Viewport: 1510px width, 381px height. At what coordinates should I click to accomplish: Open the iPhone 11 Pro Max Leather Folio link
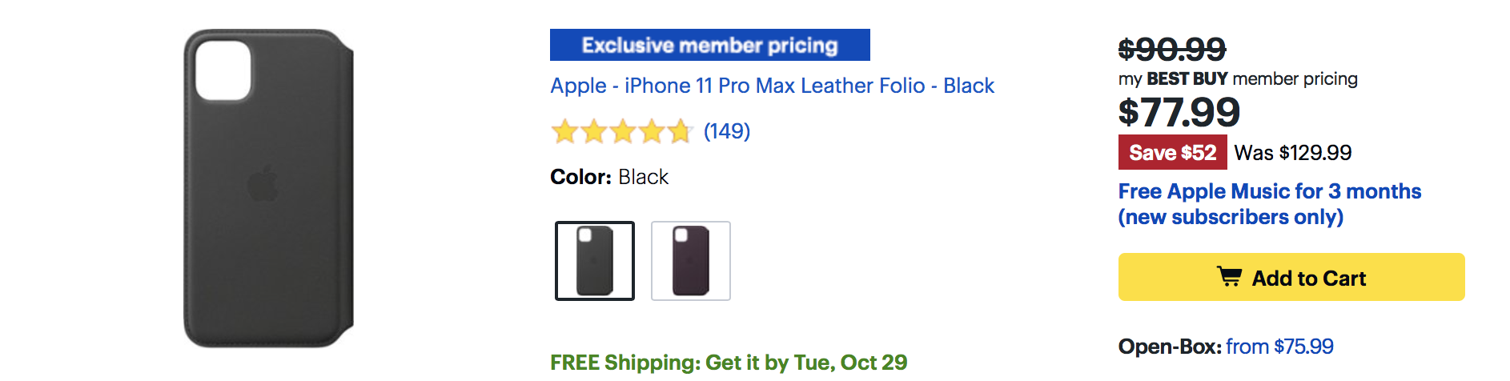(772, 86)
